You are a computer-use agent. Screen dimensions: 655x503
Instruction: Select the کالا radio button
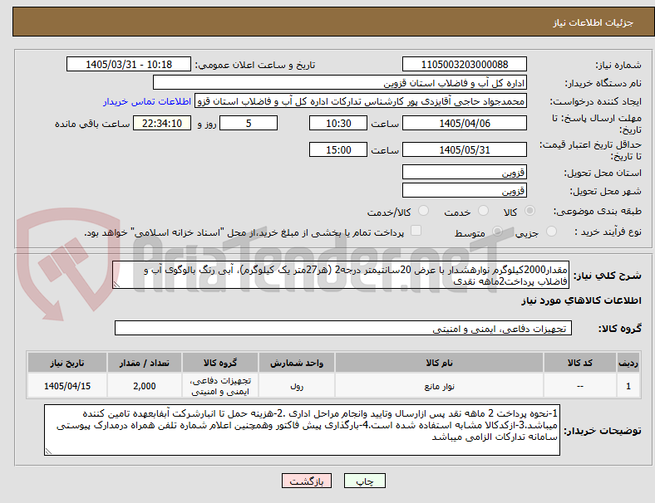[529, 211]
